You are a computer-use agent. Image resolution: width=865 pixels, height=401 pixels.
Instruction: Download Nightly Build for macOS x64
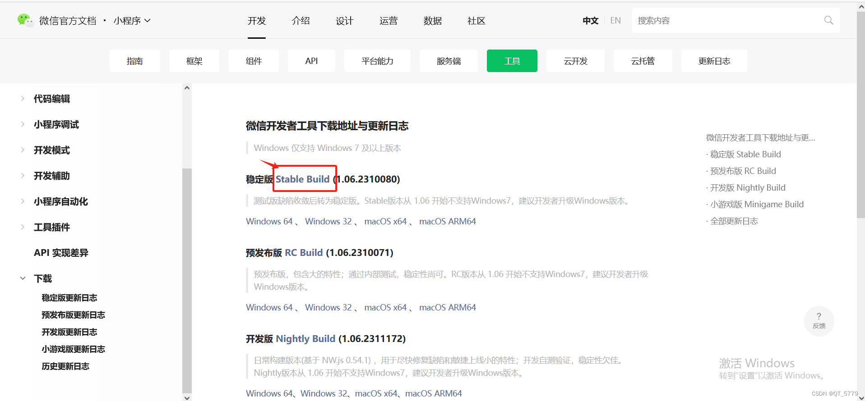(x=376, y=393)
